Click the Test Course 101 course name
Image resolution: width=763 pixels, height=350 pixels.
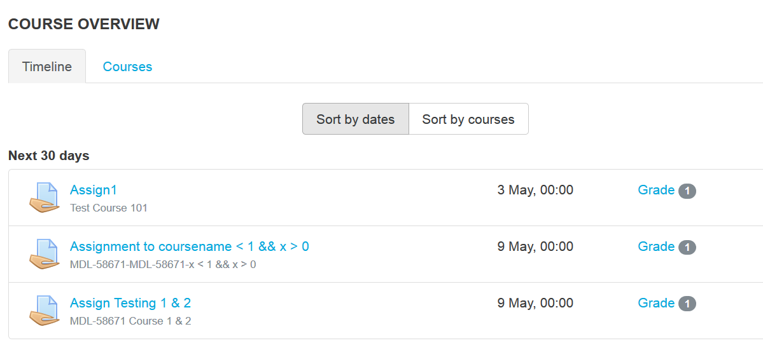109,208
